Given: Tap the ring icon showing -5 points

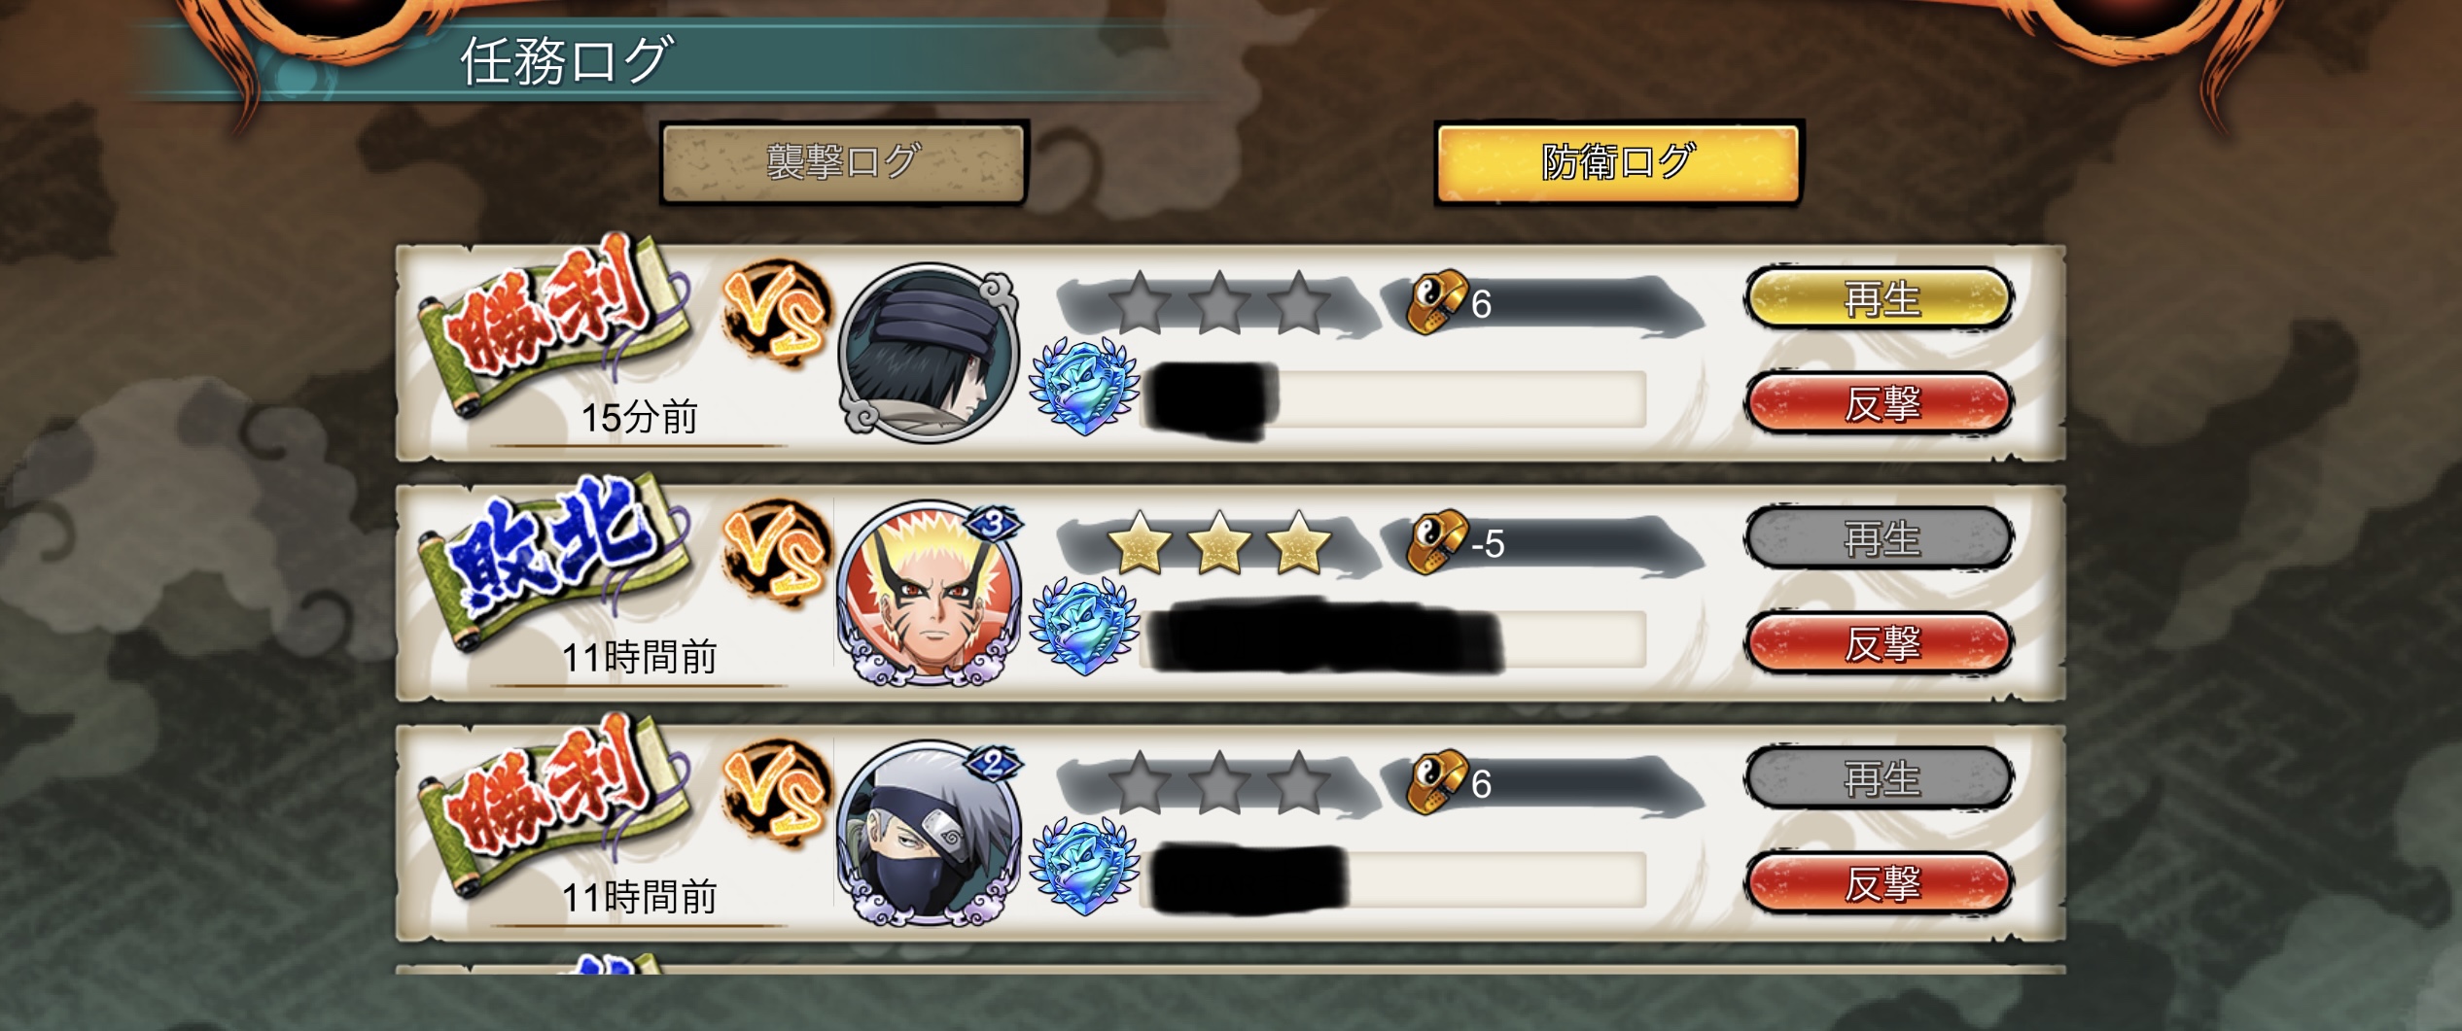Looking at the screenshot, I should tap(1437, 541).
